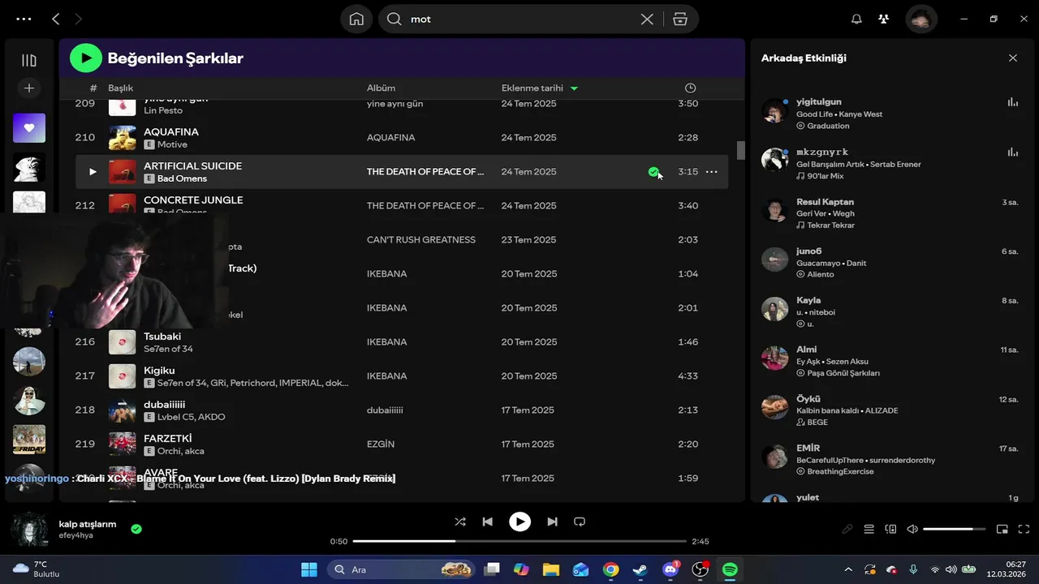Open THE DEATH OF PEACE OF album on row 212
Image resolution: width=1039 pixels, height=584 pixels.
click(425, 206)
